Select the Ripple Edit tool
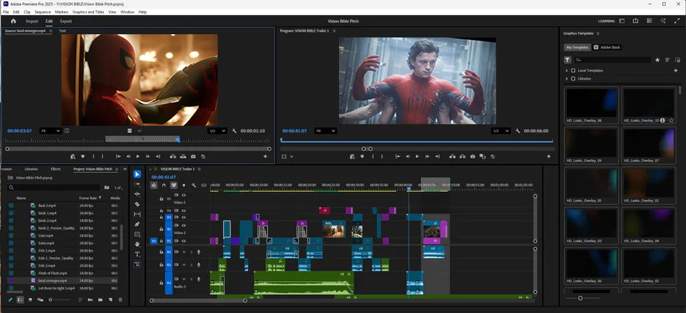This screenshot has width=686, height=313. [x=137, y=194]
